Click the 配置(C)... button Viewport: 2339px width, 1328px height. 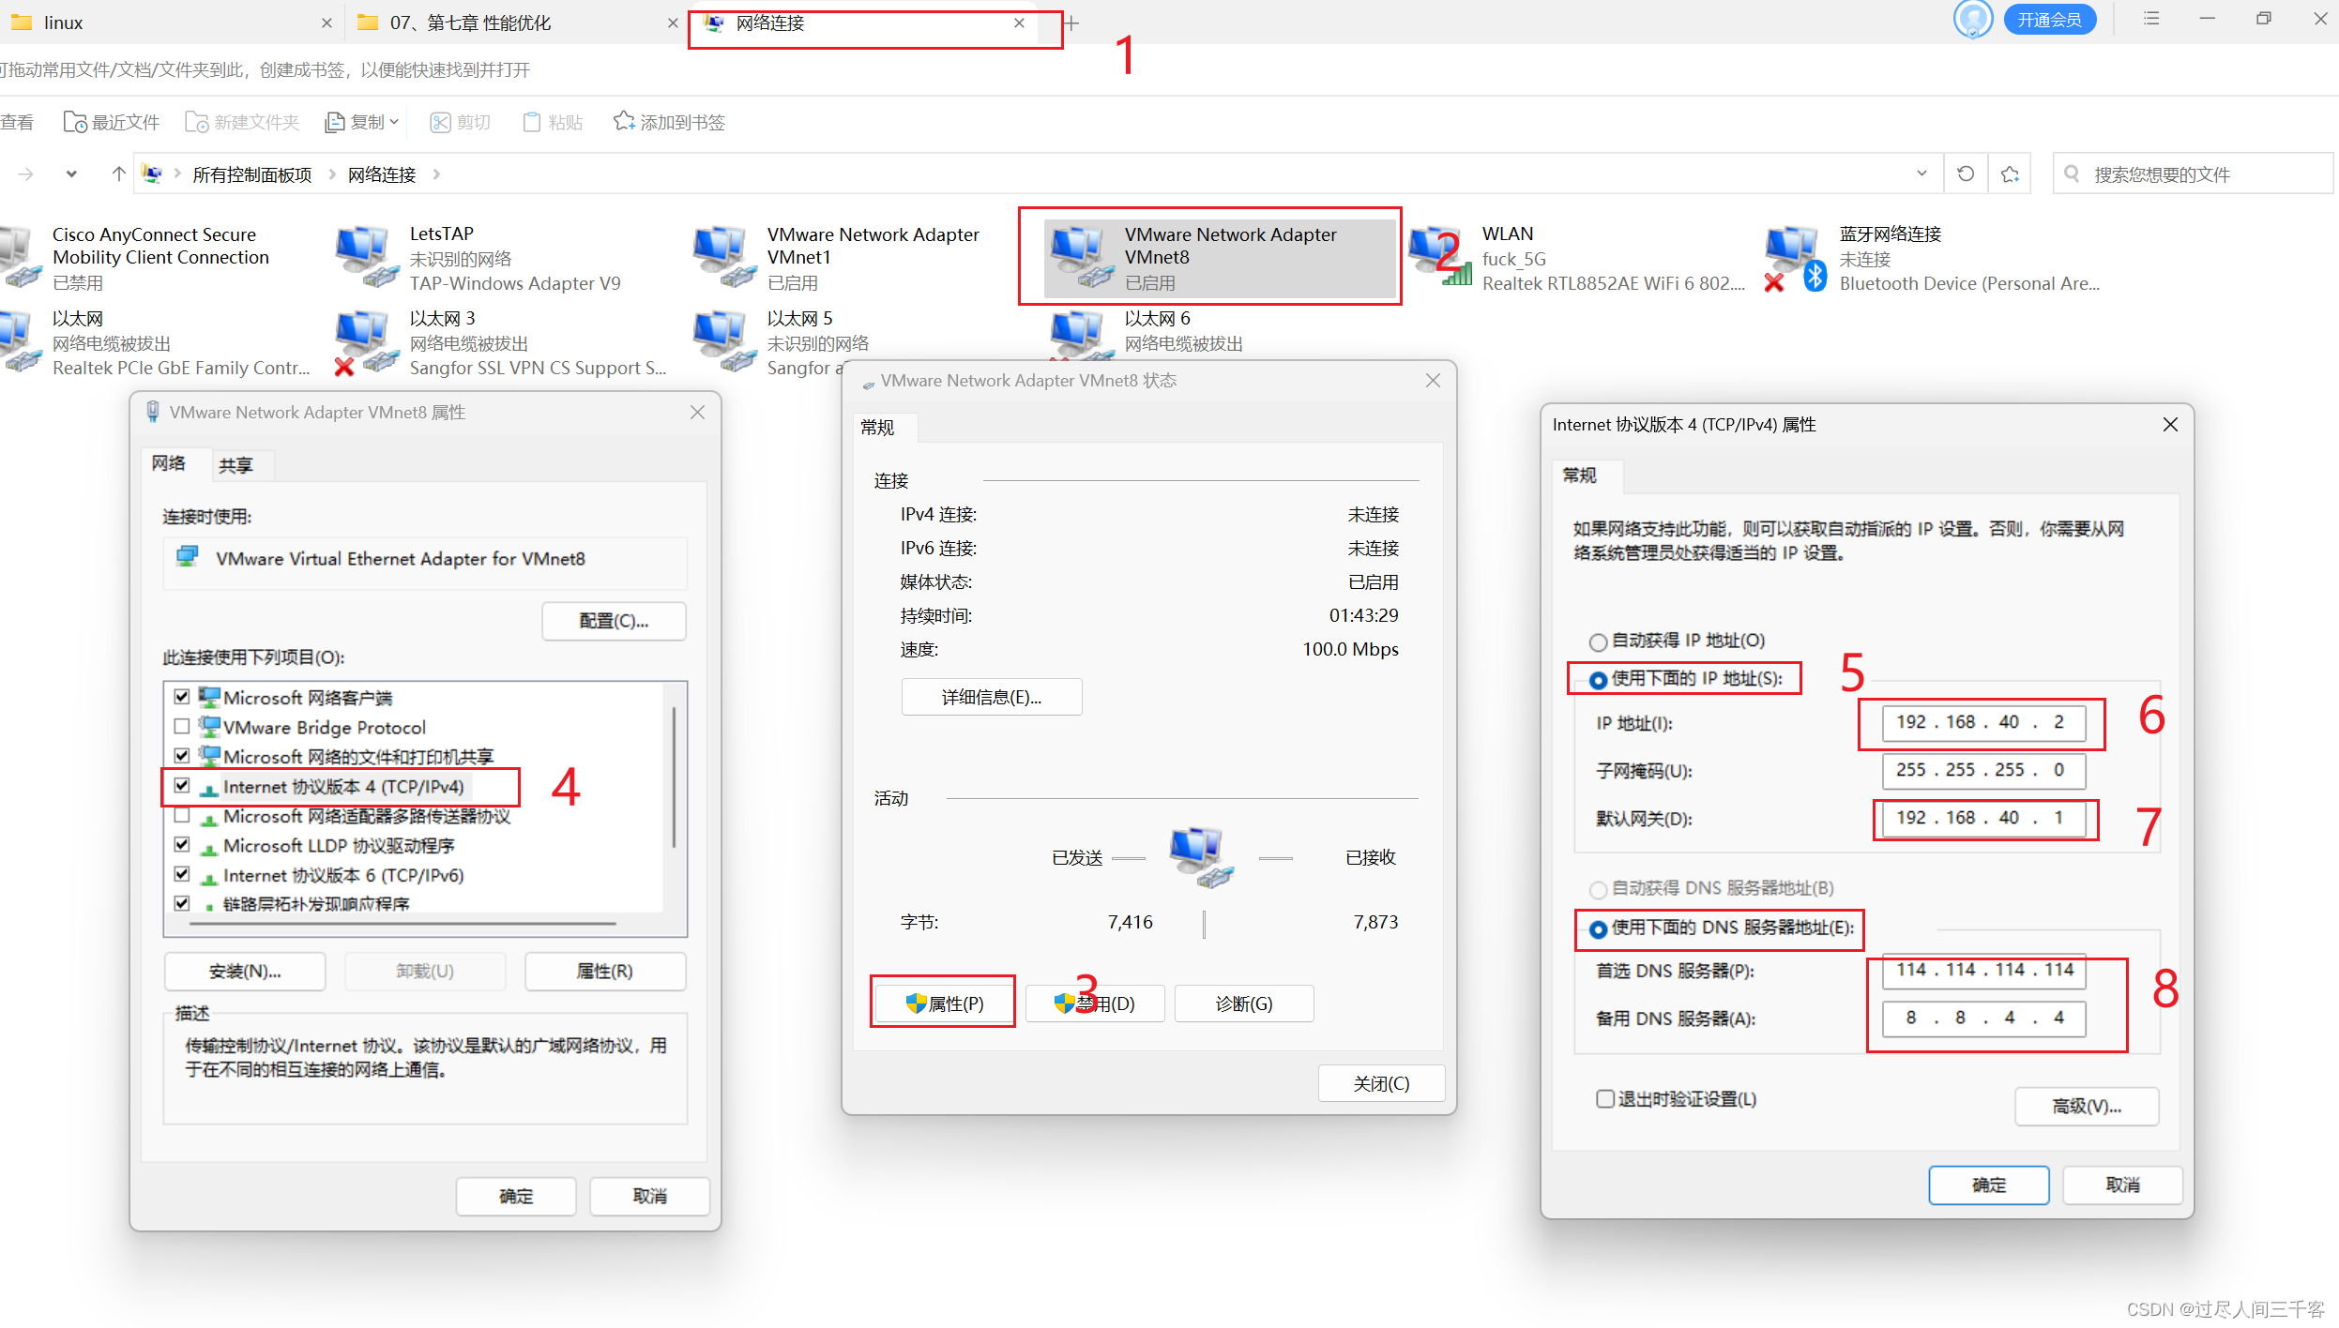click(614, 621)
